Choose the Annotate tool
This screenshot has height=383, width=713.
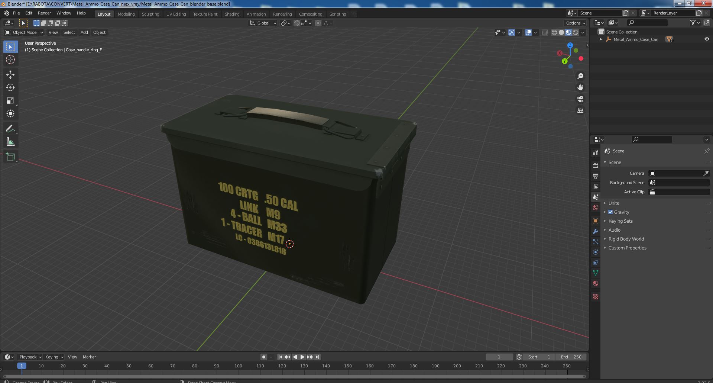point(10,129)
